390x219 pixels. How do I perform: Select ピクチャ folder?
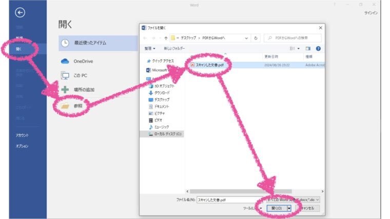160,114
